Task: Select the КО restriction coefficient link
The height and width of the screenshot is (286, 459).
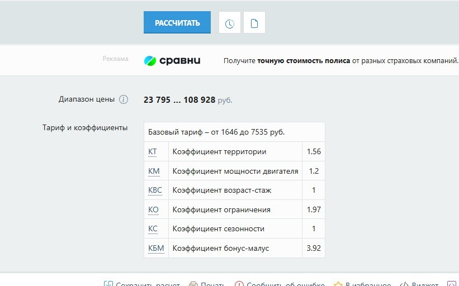Action: (x=154, y=209)
